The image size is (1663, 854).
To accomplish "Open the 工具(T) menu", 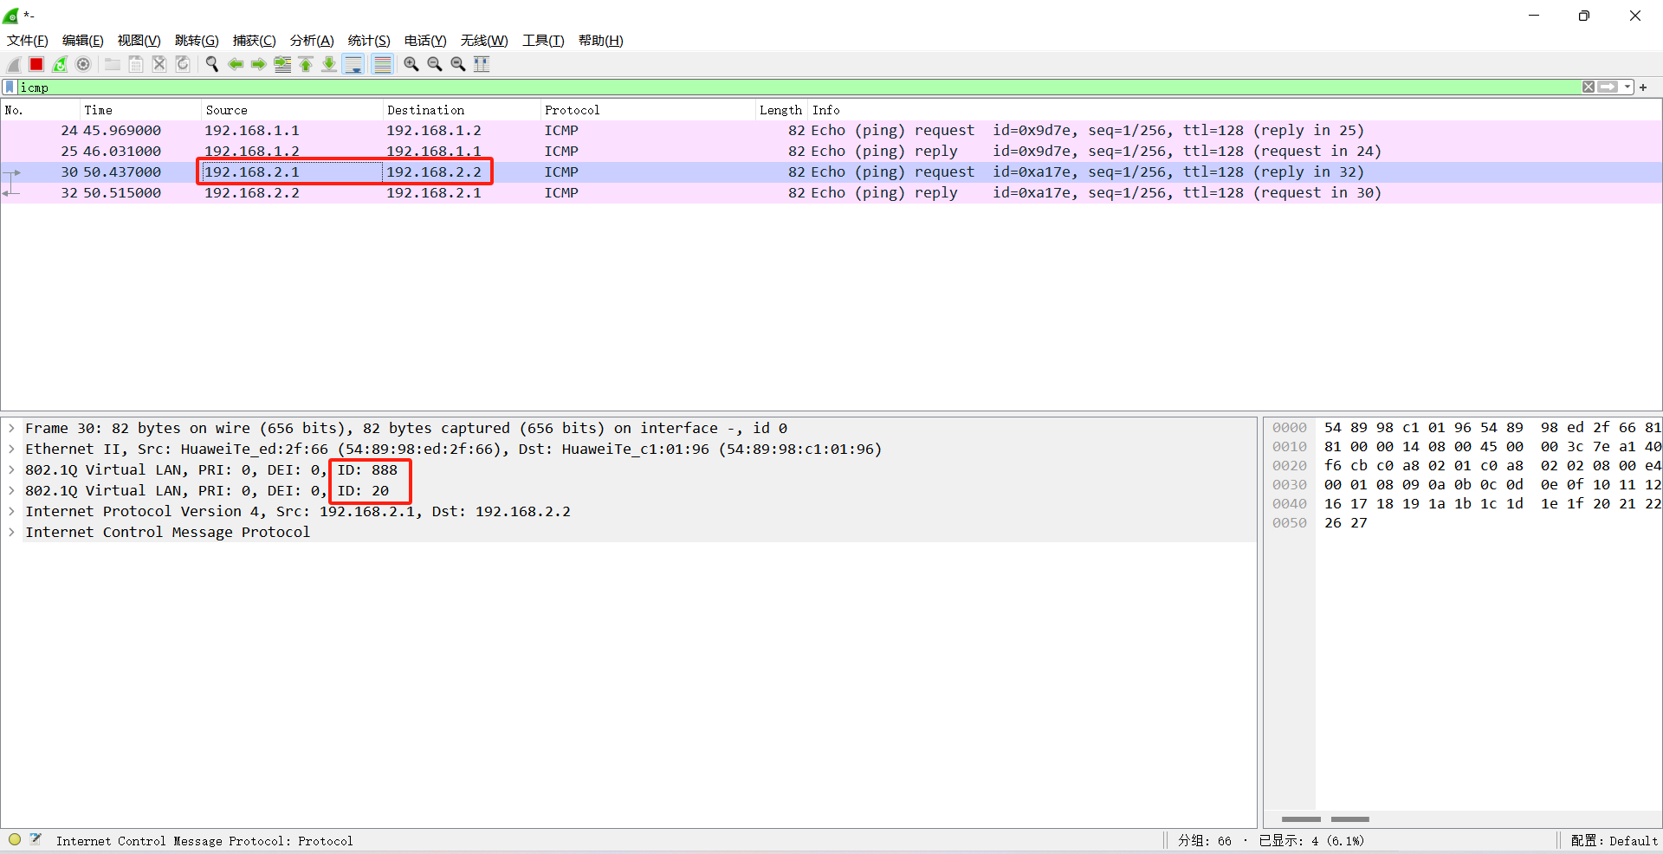I will pyautogui.click(x=543, y=41).
